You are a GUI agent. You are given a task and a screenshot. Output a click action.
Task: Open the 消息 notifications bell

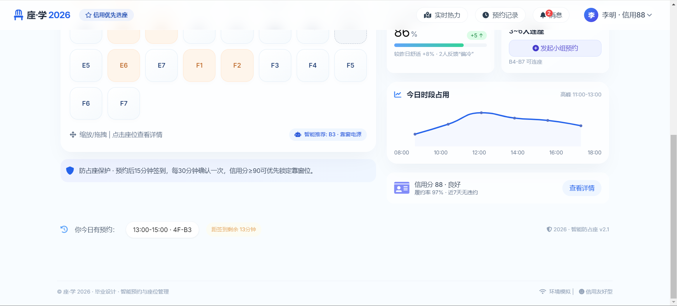click(x=551, y=15)
